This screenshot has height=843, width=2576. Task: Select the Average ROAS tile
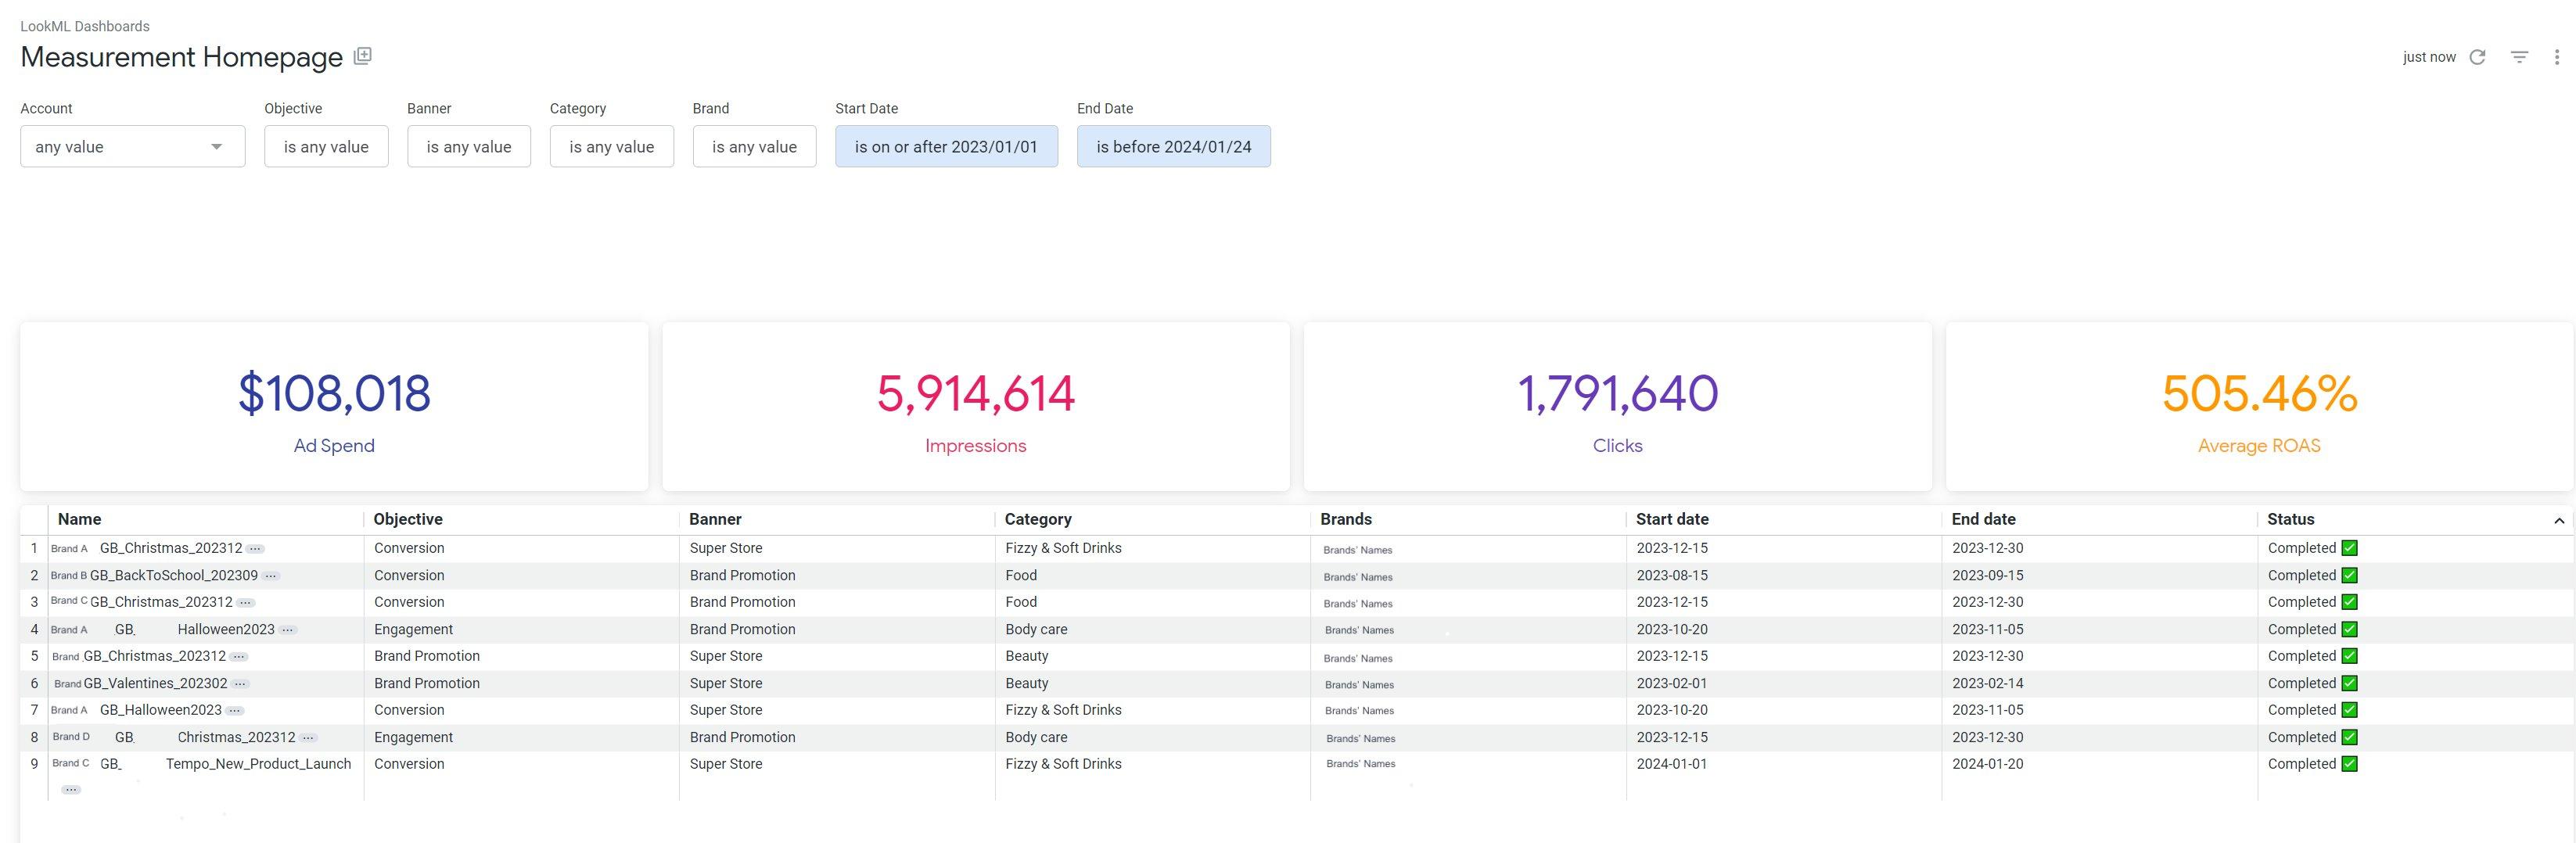(x=2258, y=406)
